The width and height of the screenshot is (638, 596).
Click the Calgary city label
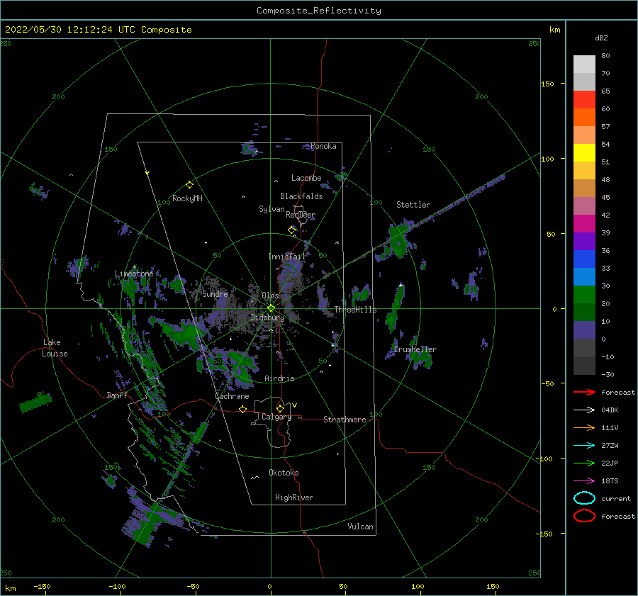(x=276, y=417)
